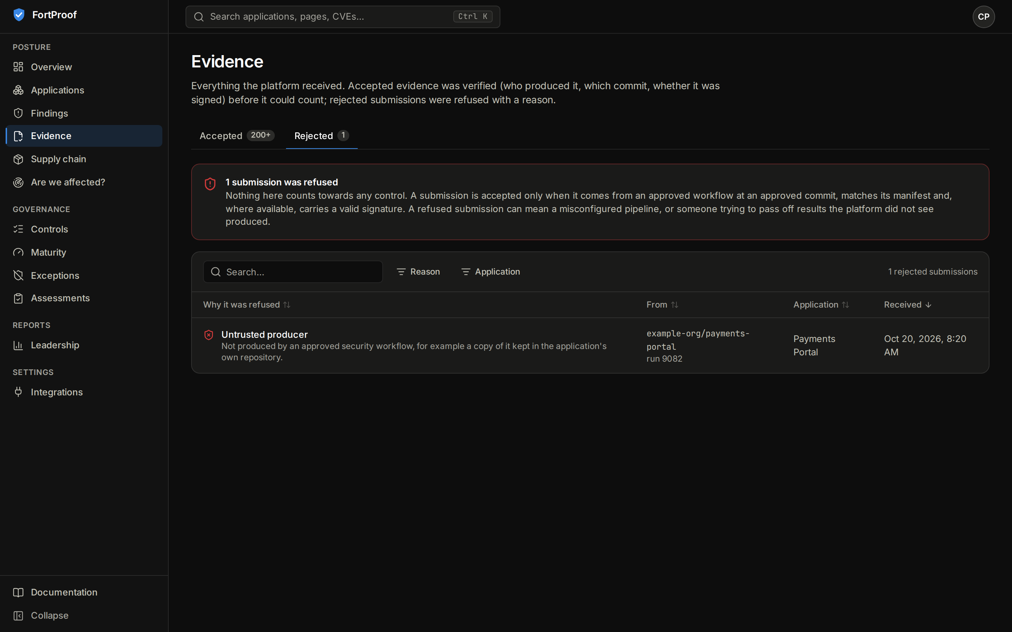Click the Findings shield icon
Viewport: 1012px width, 632px height.
tap(18, 113)
